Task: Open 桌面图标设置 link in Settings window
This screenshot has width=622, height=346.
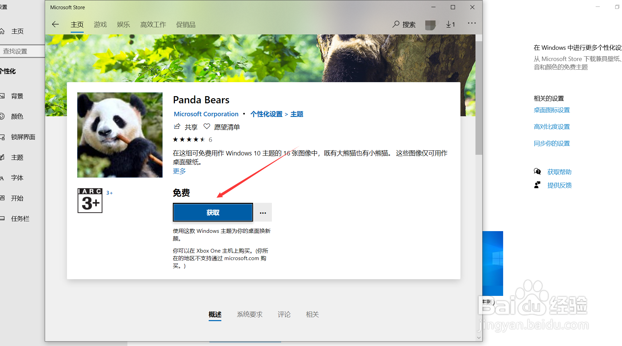Action: pyautogui.click(x=552, y=110)
